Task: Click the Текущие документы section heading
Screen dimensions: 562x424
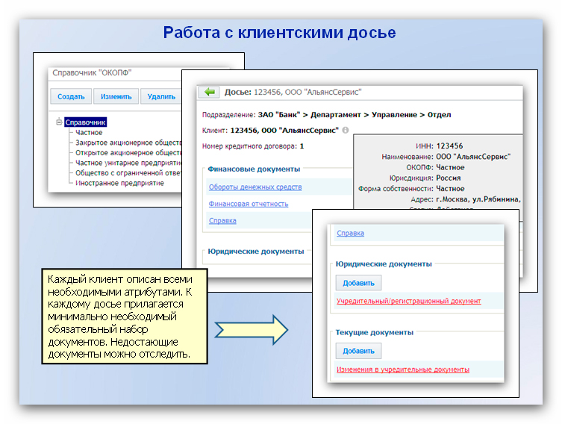Action: 375,332
